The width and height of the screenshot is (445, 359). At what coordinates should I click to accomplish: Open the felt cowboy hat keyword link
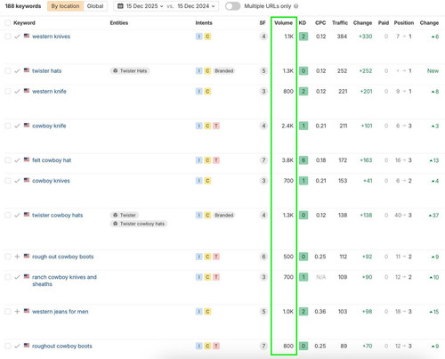[x=52, y=160]
